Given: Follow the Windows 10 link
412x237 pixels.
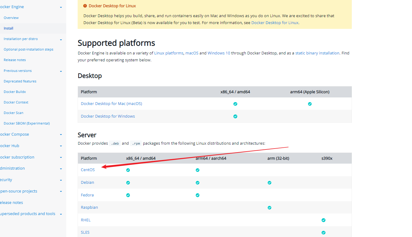Looking at the screenshot, I should coord(219,53).
